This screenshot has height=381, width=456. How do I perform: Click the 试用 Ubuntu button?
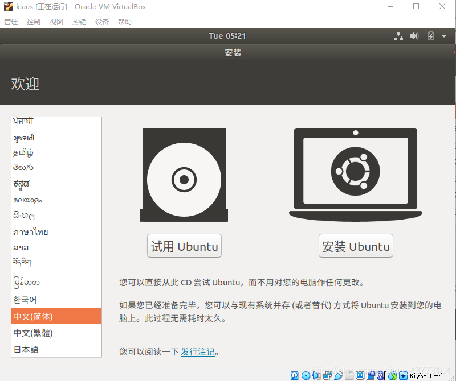click(x=184, y=246)
